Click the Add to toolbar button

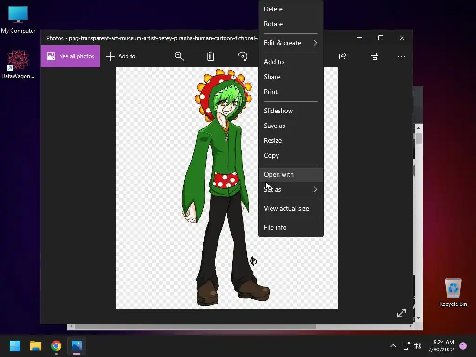tap(120, 56)
